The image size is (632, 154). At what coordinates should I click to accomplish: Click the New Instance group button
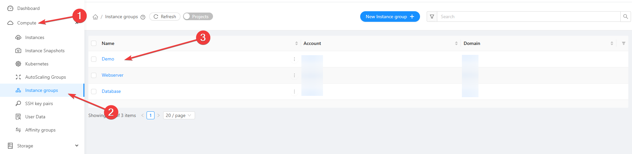click(390, 17)
